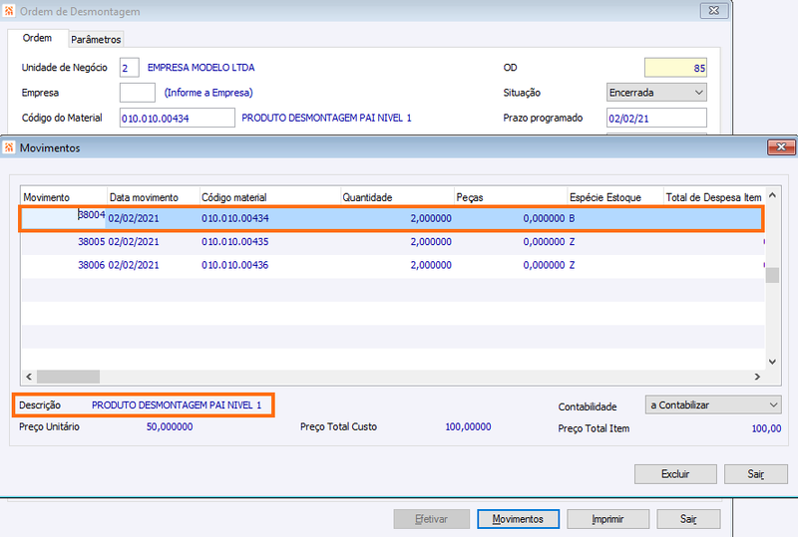Click the vertical scrollbar down arrow

tap(771, 362)
